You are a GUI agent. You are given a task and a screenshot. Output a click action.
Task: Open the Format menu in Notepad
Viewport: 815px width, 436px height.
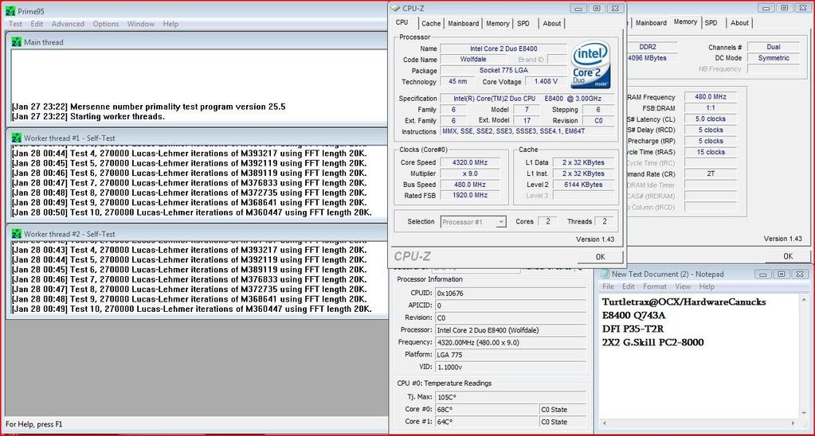[x=654, y=286]
